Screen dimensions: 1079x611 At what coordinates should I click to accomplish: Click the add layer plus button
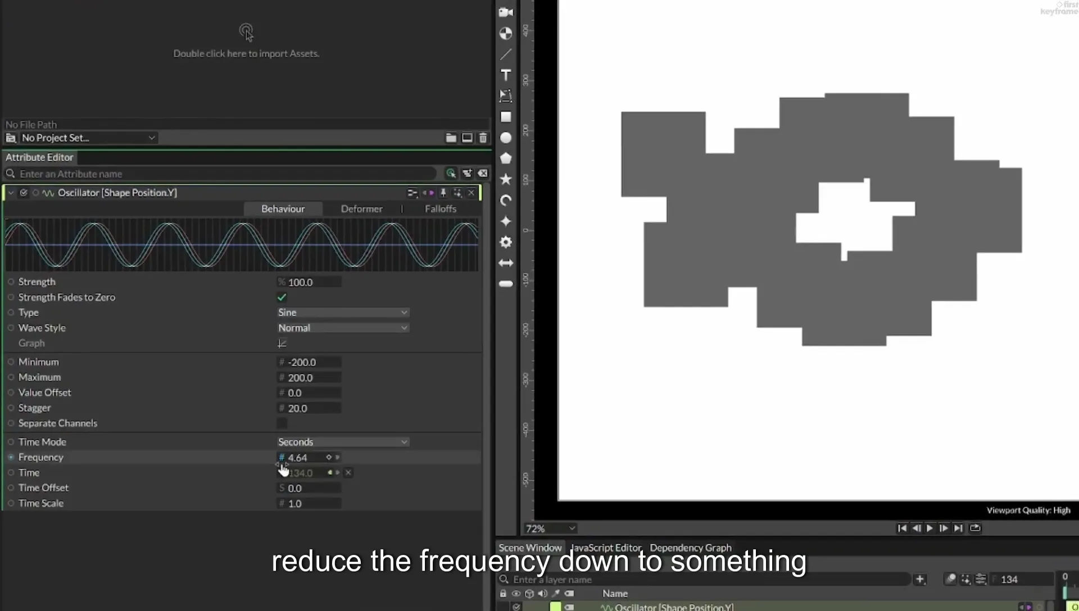point(920,579)
